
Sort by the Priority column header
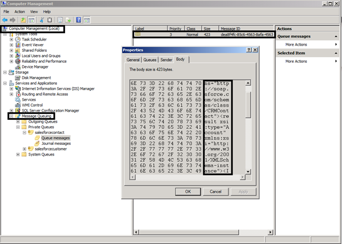176,29
